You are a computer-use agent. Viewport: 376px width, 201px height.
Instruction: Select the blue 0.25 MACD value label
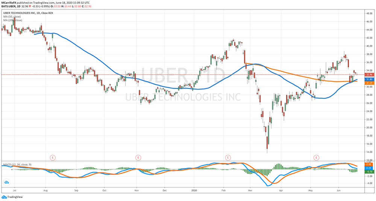369,168
